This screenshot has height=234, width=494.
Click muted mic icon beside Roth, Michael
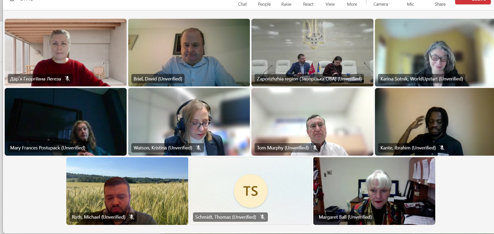point(132,217)
